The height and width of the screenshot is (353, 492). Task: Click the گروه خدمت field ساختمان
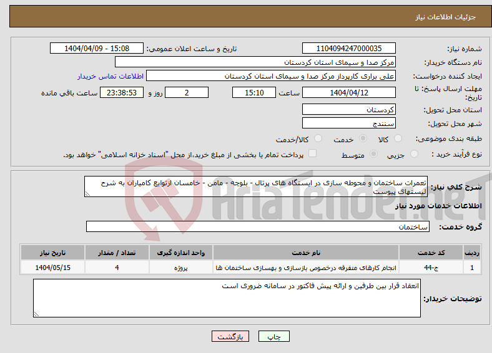point(258,226)
